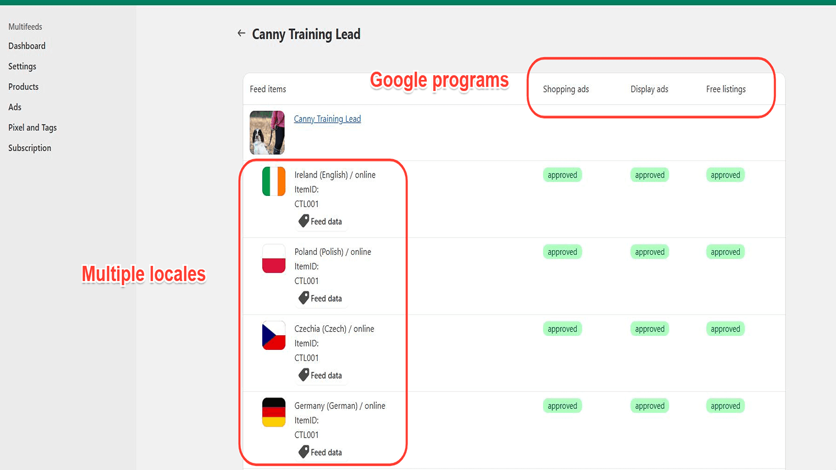Click the Ireland flag icon
Viewport: 836px width, 470px height.
coord(273,181)
